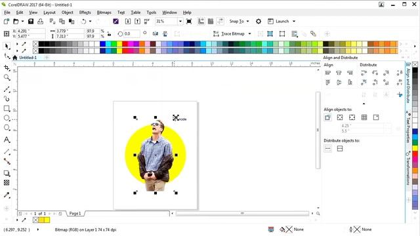Viewport: 420px width, 236px height.
Task: Select the Text tool
Action: [x=7, y=140]
